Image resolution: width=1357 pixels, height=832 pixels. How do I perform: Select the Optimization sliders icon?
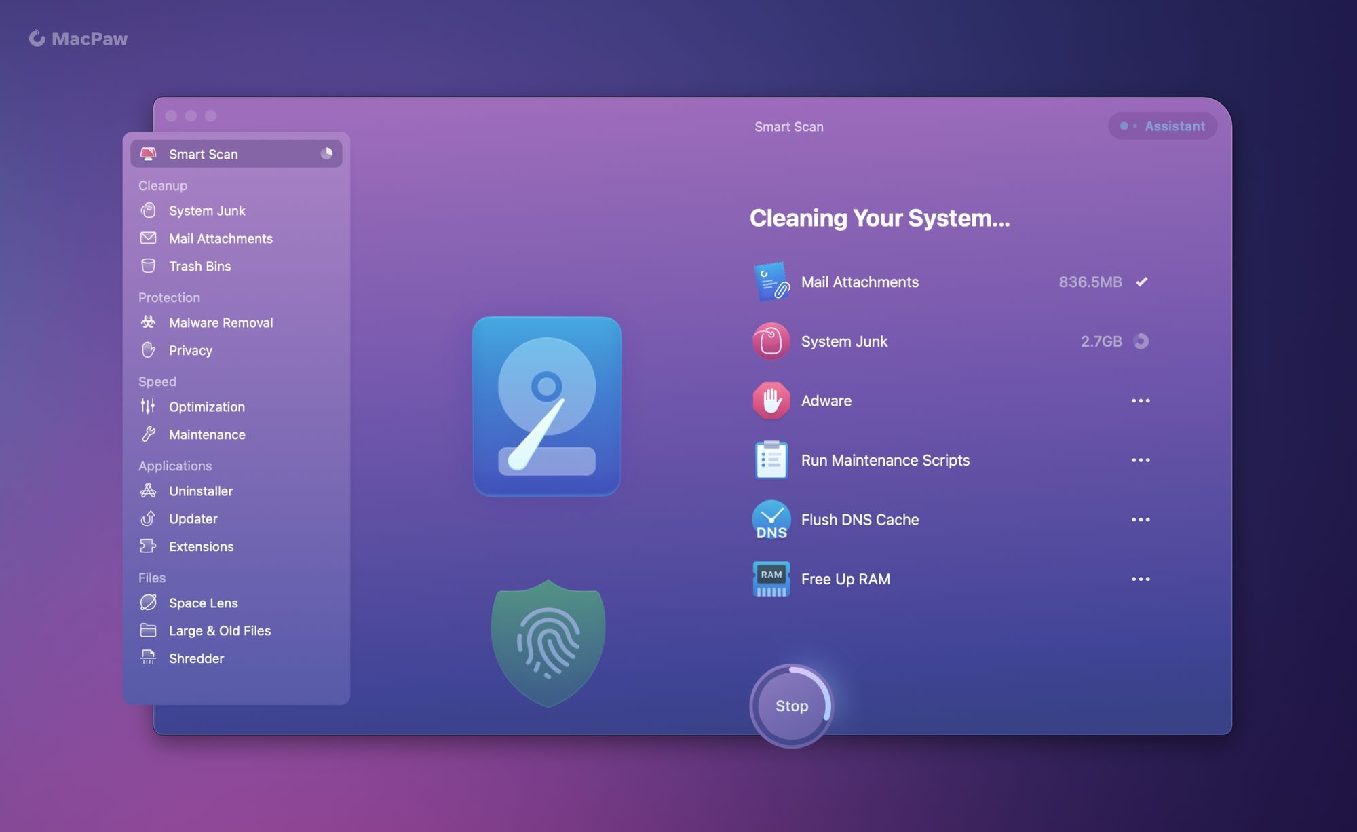pyautogui.click(x=148, y=406)
